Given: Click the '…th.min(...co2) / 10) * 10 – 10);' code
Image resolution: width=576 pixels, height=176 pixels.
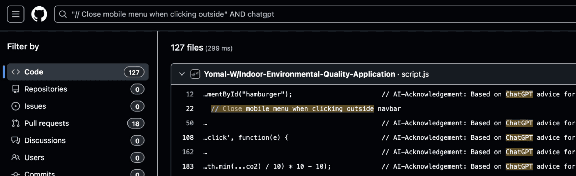Looking at the screenshot, I should [x=267, y=166].
